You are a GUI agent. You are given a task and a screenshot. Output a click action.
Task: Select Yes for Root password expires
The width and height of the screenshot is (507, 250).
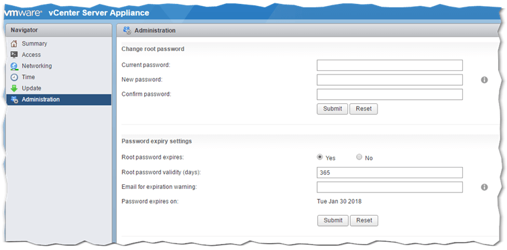click(320, 158)
